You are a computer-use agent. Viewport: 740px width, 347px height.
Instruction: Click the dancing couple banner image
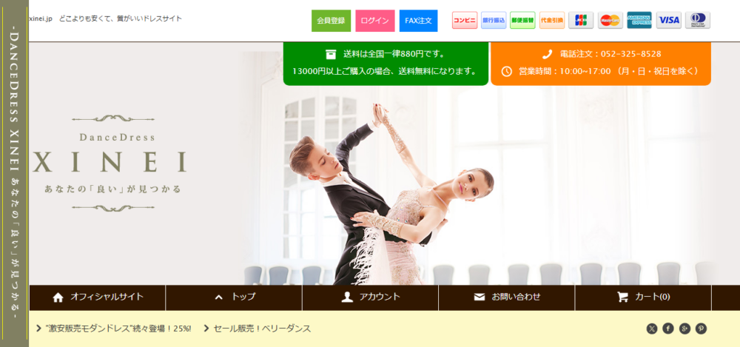(x=391, y=194)
